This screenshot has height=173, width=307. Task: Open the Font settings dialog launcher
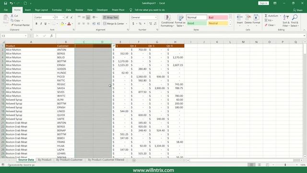(x=73, y=30)
